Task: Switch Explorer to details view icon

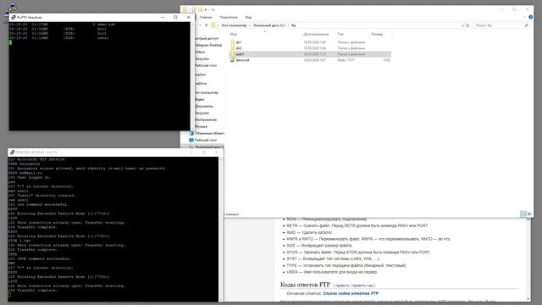Action: (x=523, y=214)
